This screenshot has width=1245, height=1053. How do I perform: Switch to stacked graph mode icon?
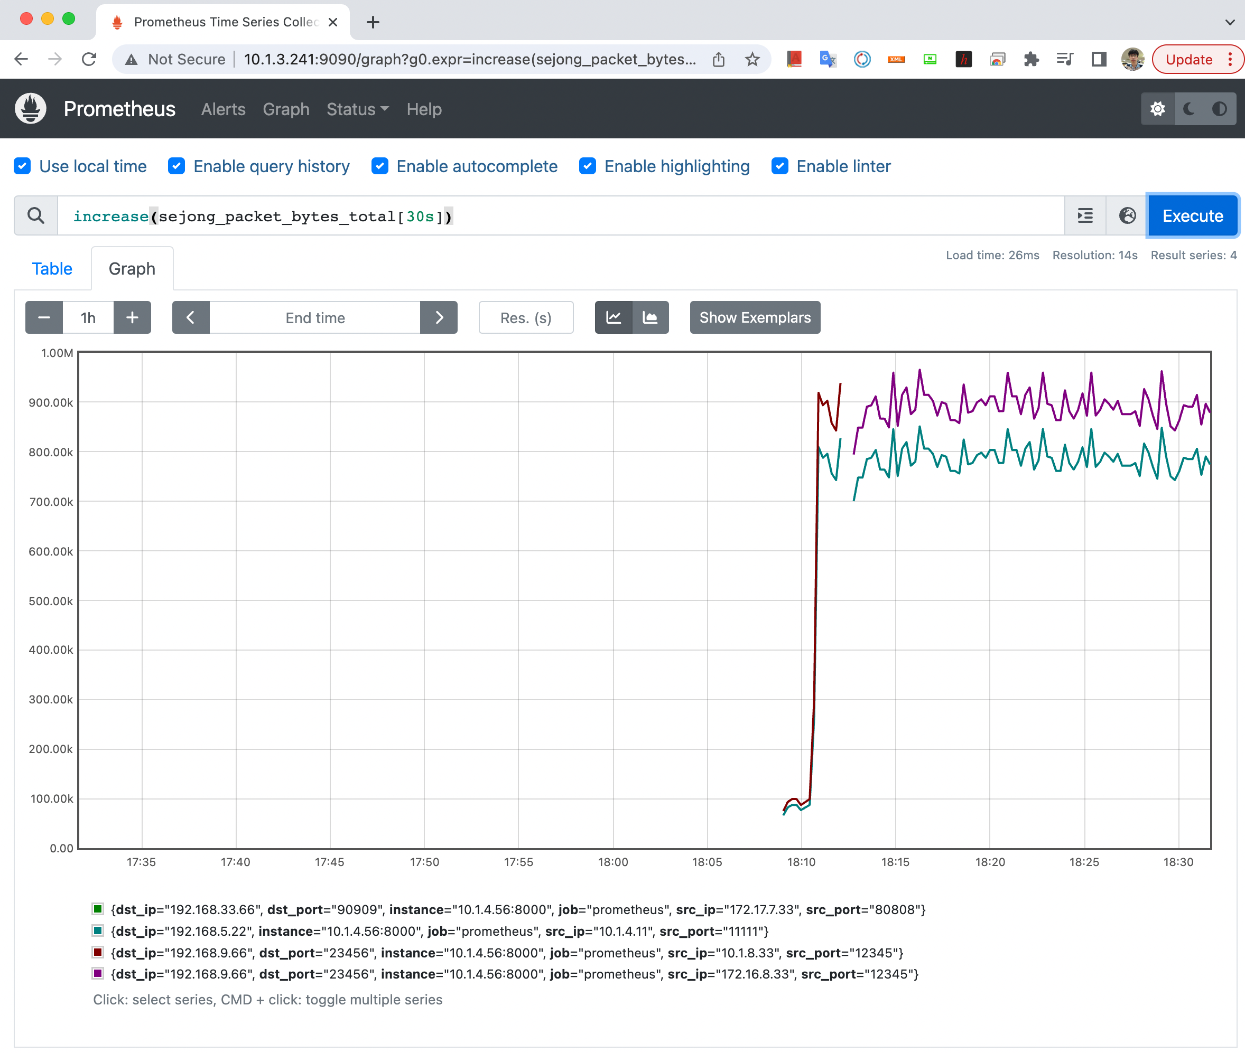click(x=650, y=317)
